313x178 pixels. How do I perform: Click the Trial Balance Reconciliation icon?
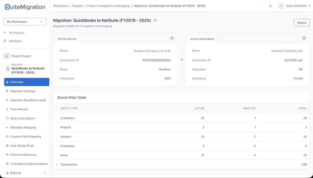click(7, 164)
